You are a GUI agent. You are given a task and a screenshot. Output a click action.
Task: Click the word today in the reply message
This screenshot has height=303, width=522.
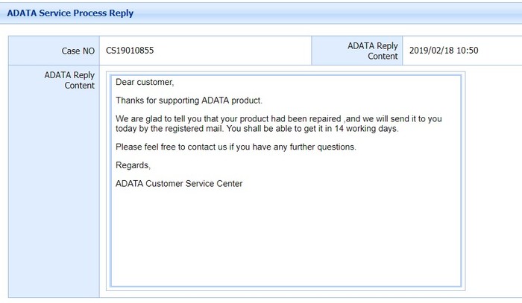pyautogui.click(x=127, y=129)
